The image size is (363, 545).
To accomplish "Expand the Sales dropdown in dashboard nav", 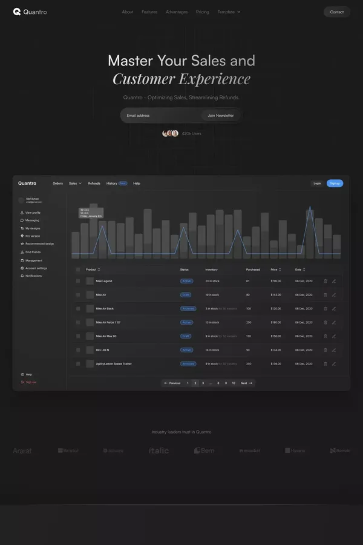I will [75, 183].
